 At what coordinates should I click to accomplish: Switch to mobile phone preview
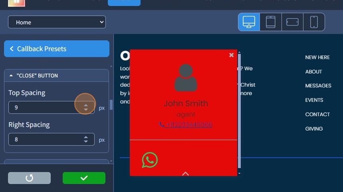coord(314,22)
